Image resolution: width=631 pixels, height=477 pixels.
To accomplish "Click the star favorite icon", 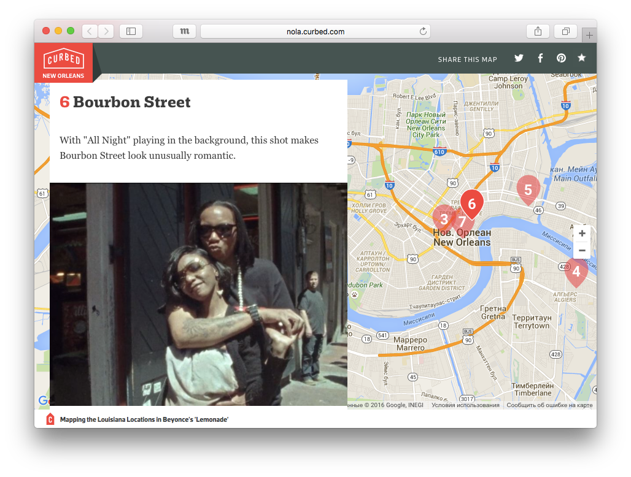I will (x=581, y=58).
